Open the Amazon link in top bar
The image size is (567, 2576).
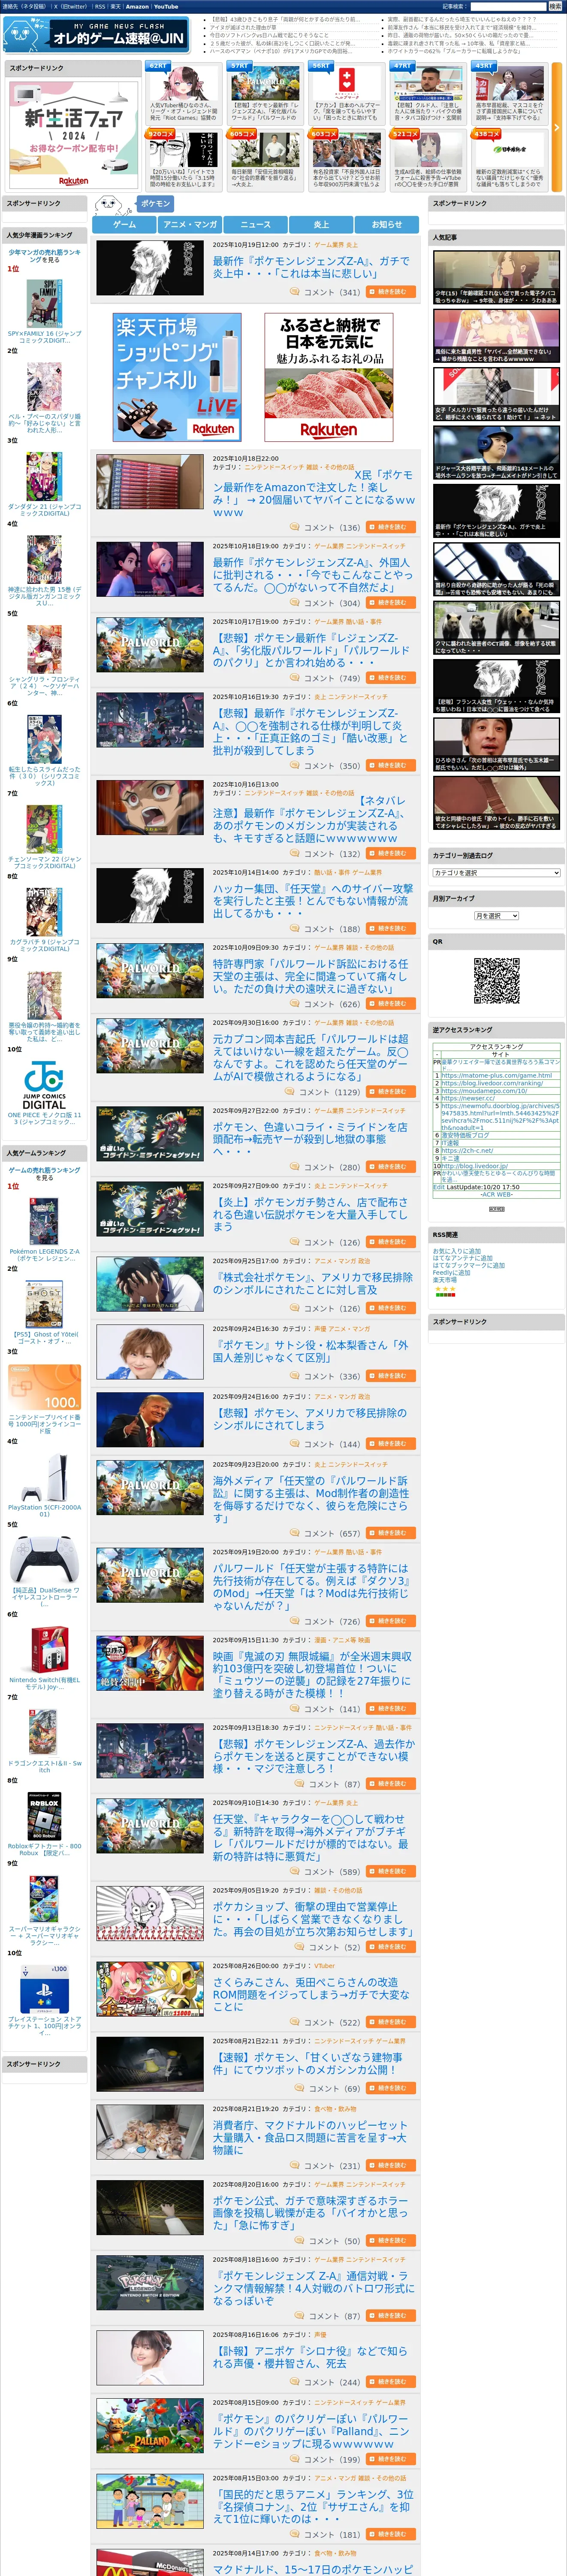(137, 7)
